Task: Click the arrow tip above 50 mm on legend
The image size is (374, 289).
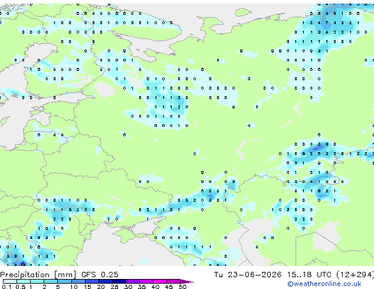Action: [187, 282]
